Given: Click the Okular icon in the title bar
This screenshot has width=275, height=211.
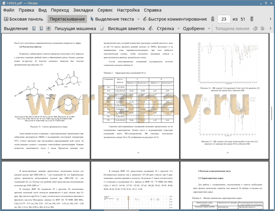Looking at the screenshot, I should click(3, 3).
